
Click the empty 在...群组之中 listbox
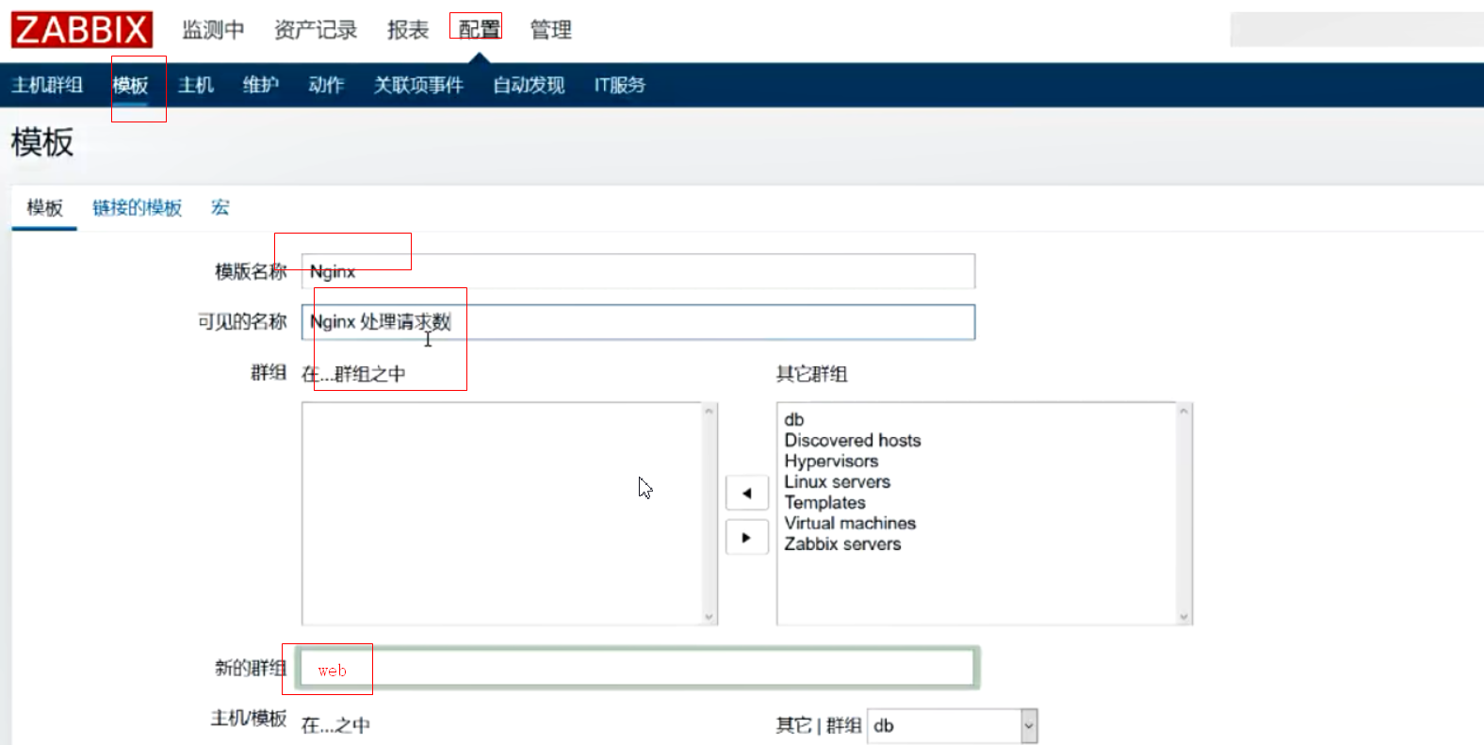pos(510,513)
